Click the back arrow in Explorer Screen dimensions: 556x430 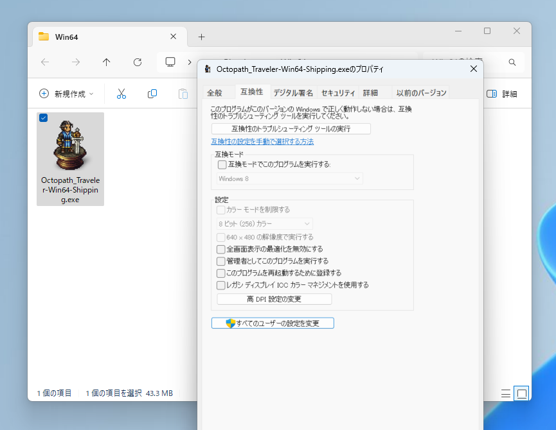[x=45, y=62]
